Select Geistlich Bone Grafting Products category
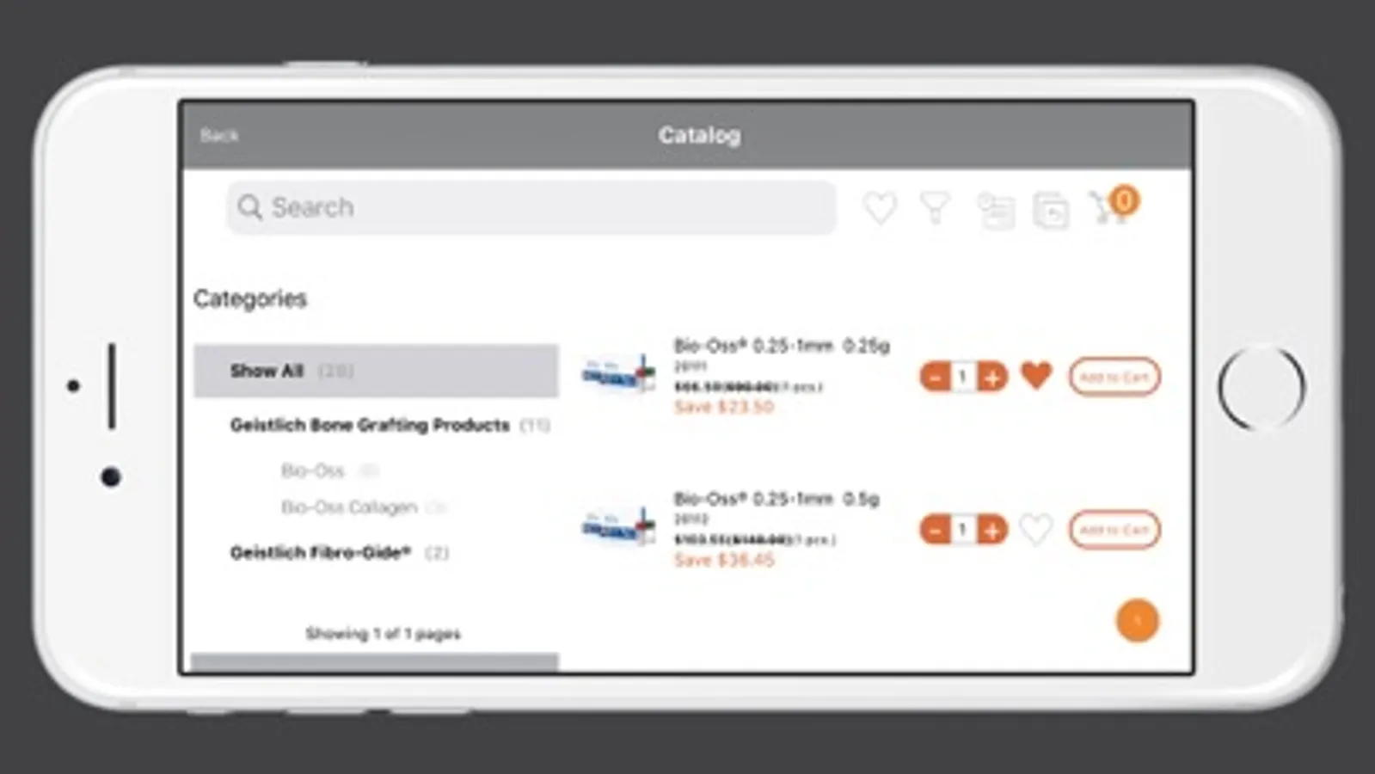This screenshot has width=1375, height=774. click(390, 425)
